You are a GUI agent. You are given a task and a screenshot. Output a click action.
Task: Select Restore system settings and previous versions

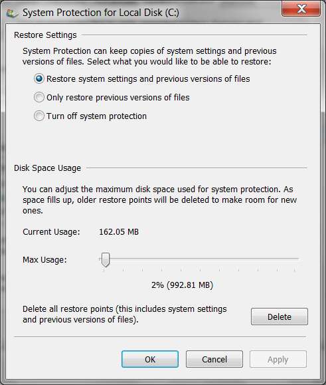(x=39, y=79)
